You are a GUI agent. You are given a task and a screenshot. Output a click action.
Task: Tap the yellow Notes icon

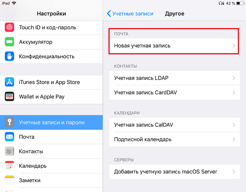9,180
